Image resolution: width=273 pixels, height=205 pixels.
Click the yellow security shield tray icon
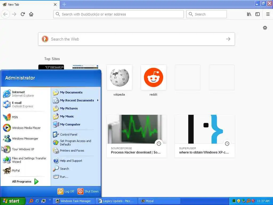[x=239, y=201]
